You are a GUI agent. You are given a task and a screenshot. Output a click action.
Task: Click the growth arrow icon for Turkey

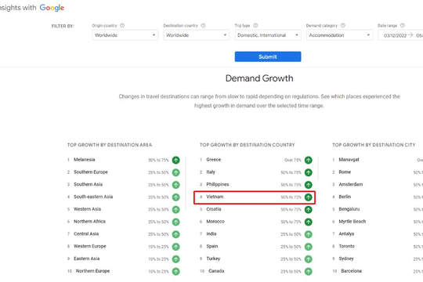click(309, 259)
